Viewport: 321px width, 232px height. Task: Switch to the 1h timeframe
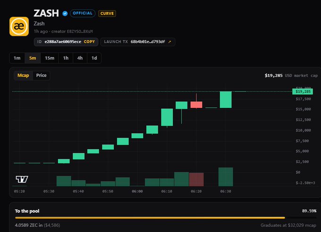(66, 58)
